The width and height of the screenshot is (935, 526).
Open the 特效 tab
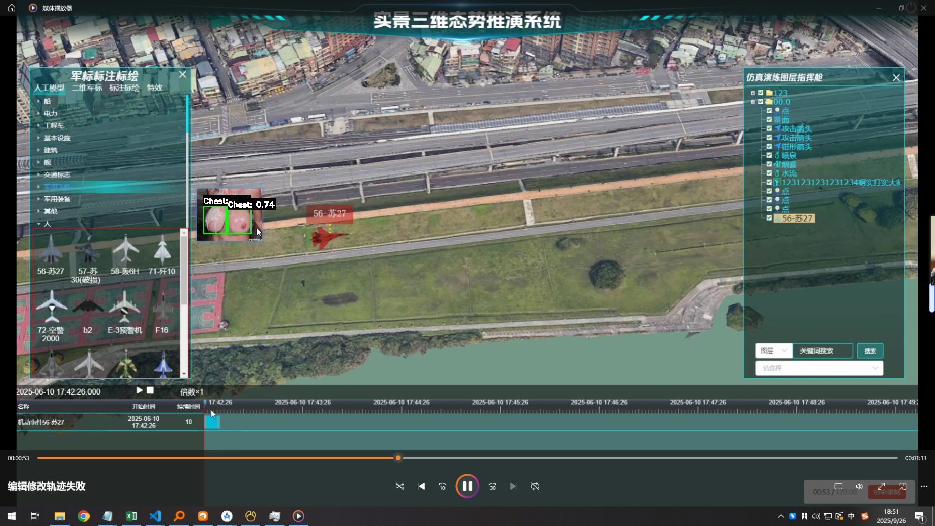pos(154,87)
